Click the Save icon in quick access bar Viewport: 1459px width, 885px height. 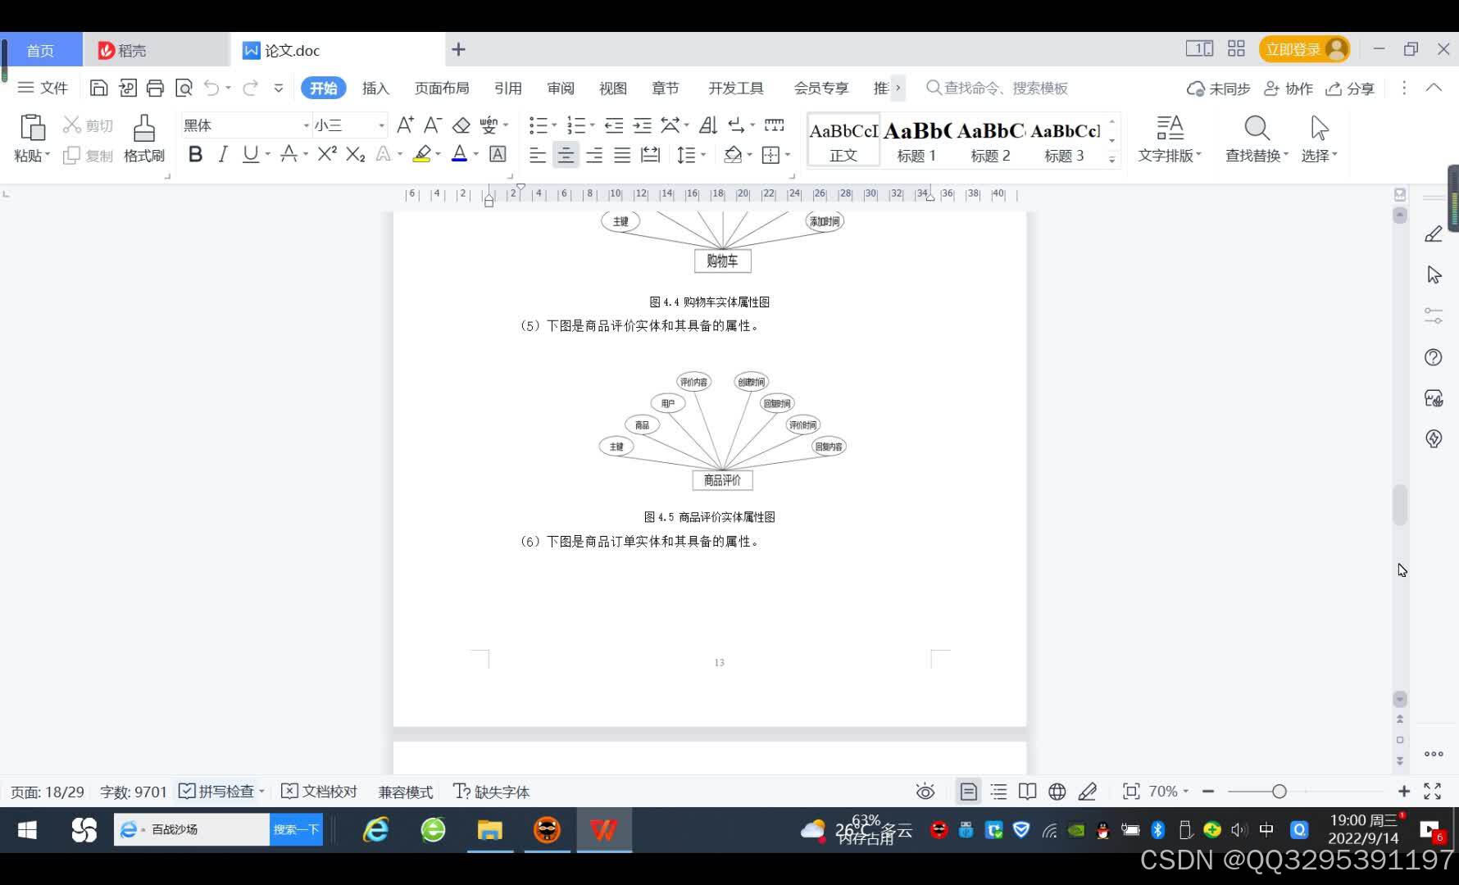coord(99,88)
